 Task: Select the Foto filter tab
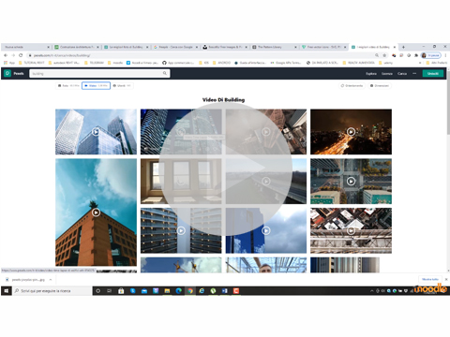(68, 85)
